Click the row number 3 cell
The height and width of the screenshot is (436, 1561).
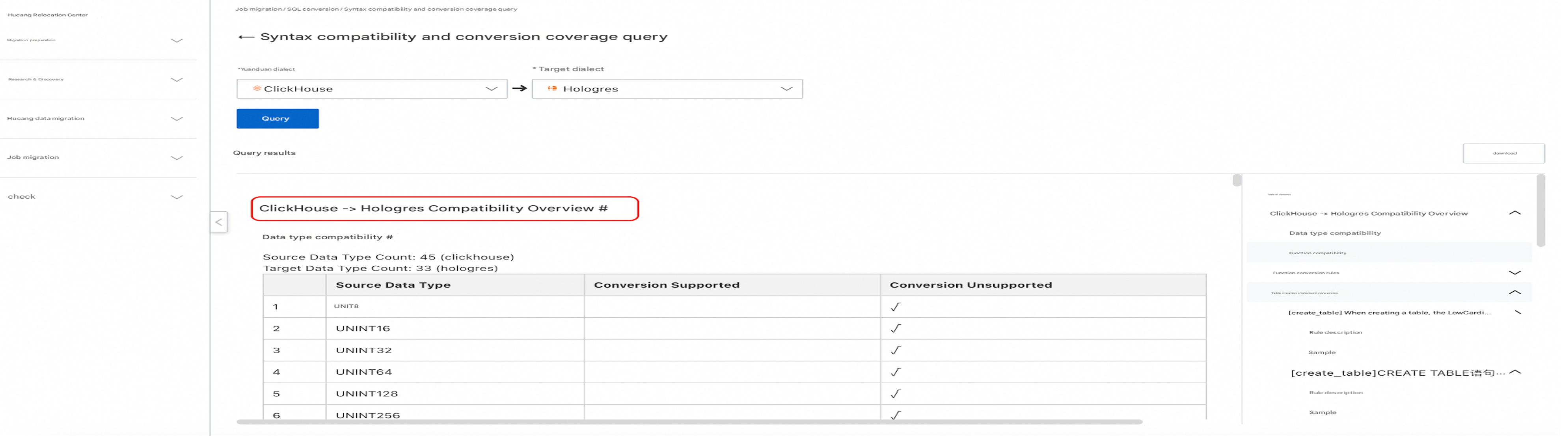[294, 350]
